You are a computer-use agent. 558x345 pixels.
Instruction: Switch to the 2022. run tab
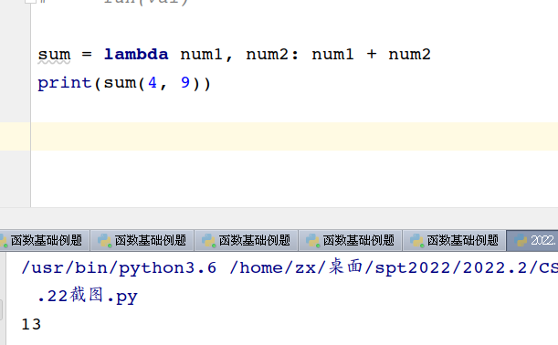pyautogui.click(x=532, y=240)
